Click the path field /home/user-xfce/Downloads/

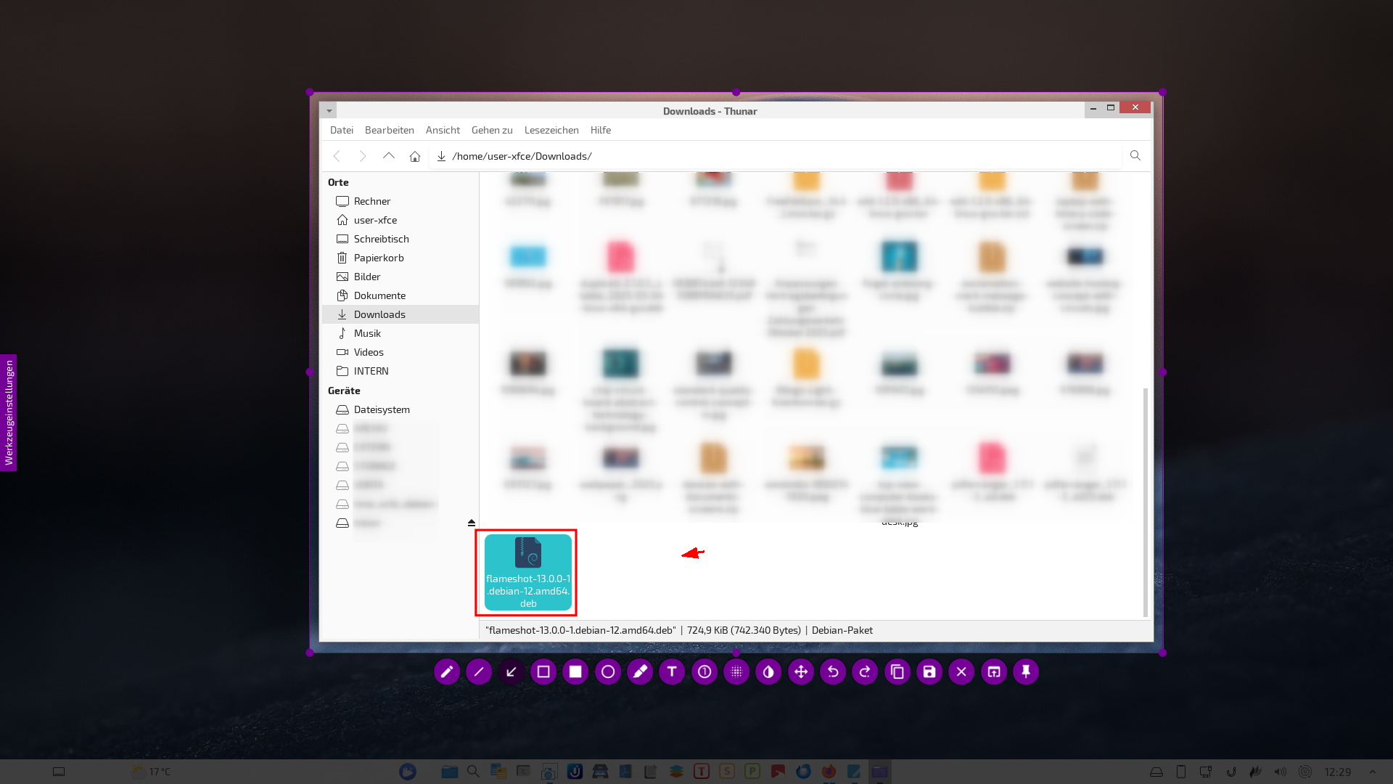click(775, 156)
